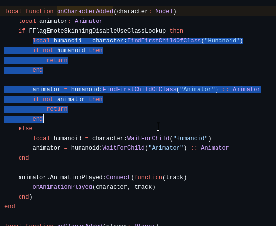
Task: Click the "local animator: Animator" declaration
Action: [x=60, y=21]
